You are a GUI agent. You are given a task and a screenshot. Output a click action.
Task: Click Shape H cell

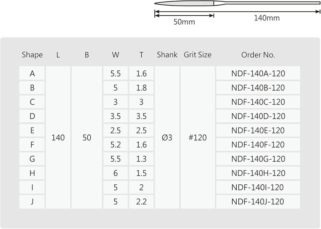click(x=32, y=173)
